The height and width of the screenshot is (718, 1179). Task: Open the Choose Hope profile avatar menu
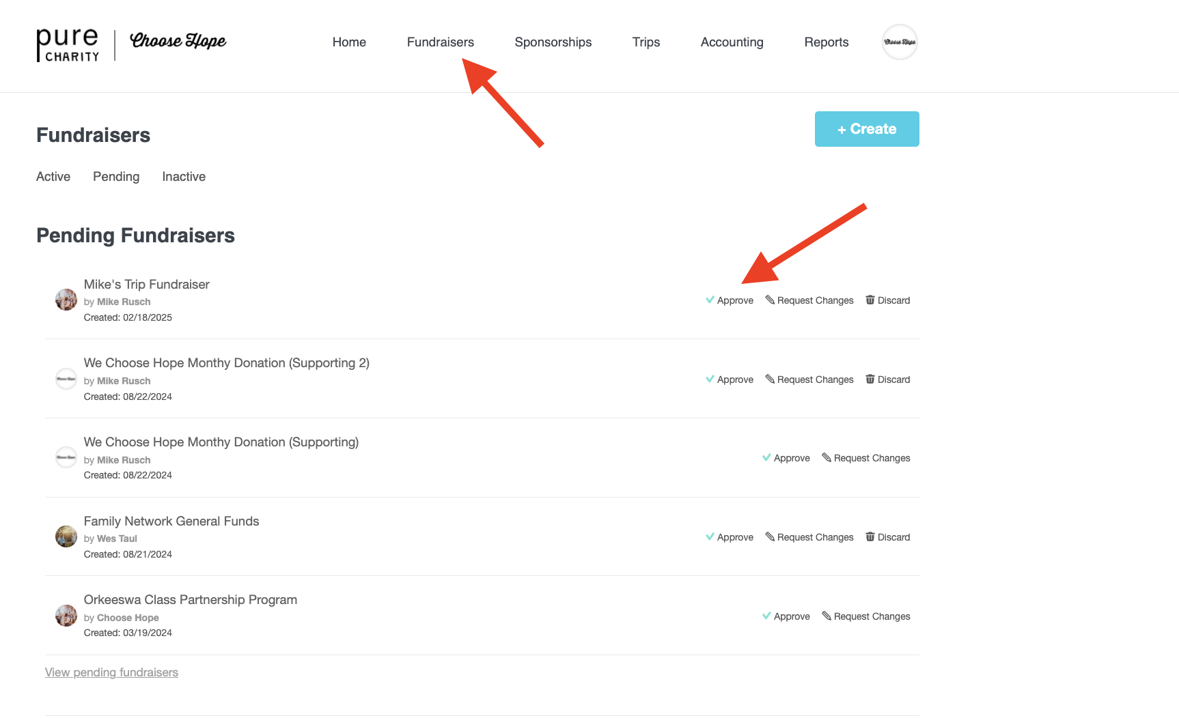click(900, 42)
